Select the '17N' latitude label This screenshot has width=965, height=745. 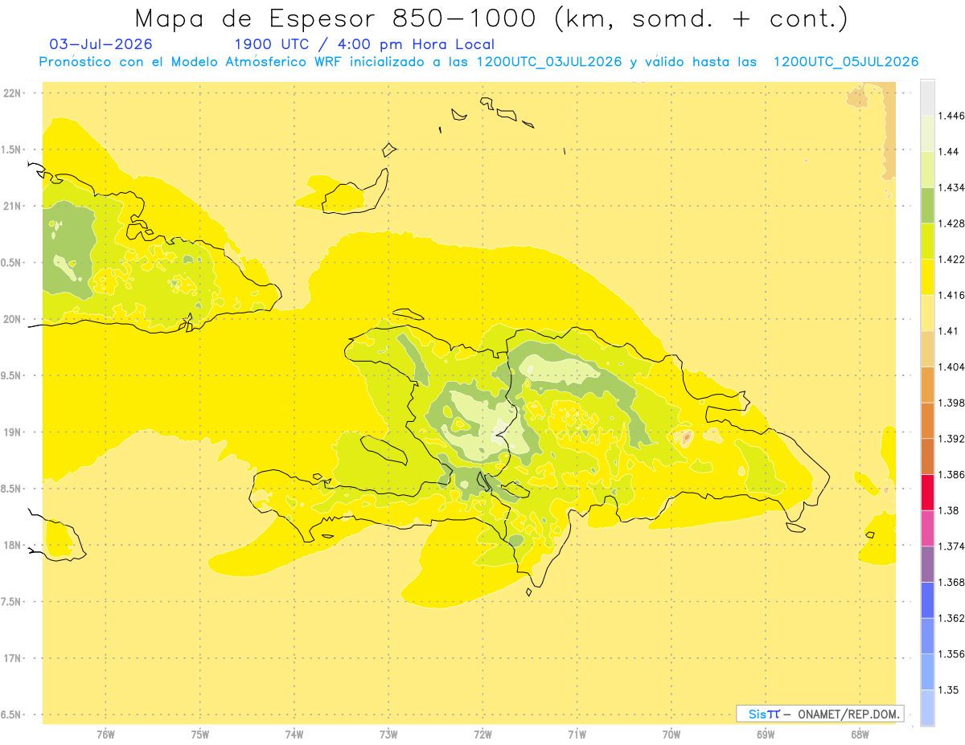pos(13,658)
